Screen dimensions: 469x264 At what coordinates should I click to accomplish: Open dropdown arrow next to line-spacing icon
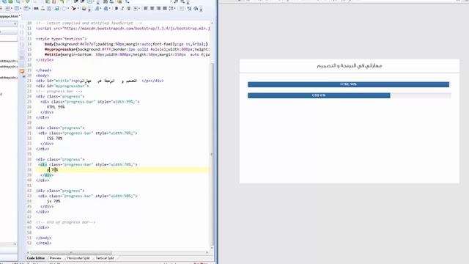(175, 8)
